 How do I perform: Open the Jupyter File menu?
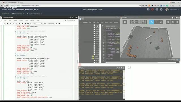pyautogui.click(x=5, y=20)
